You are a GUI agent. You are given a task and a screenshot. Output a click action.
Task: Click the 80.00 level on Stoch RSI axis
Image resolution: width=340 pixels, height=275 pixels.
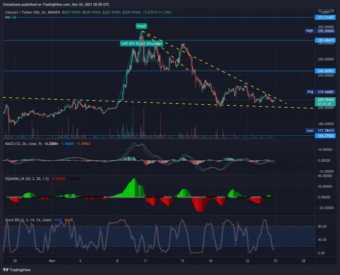(x=322, y=226)
